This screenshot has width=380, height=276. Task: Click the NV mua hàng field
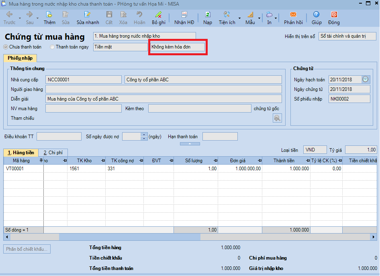[x=84, y=109]
